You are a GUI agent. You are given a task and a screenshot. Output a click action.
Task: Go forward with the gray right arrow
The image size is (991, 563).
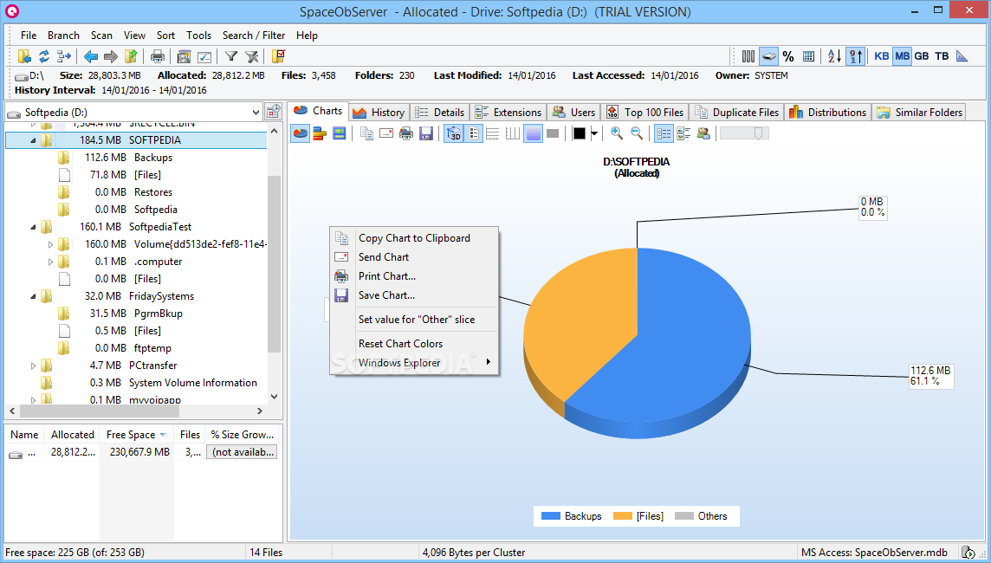(111, 56)
